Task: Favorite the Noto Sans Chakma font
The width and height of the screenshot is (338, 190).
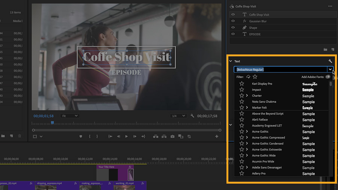Action: [241, 101]
